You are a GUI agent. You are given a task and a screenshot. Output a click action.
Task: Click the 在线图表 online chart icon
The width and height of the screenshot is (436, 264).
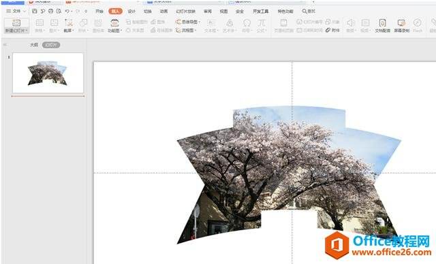(x=161, y=30)
